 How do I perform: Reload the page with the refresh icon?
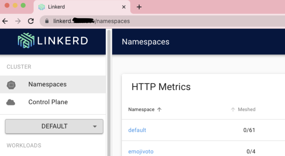coord(31,21)
